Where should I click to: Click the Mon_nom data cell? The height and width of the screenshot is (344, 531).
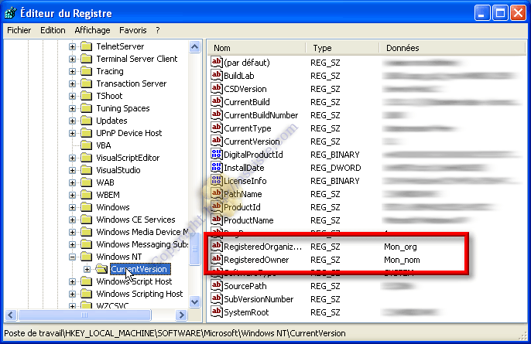point(402,260)
